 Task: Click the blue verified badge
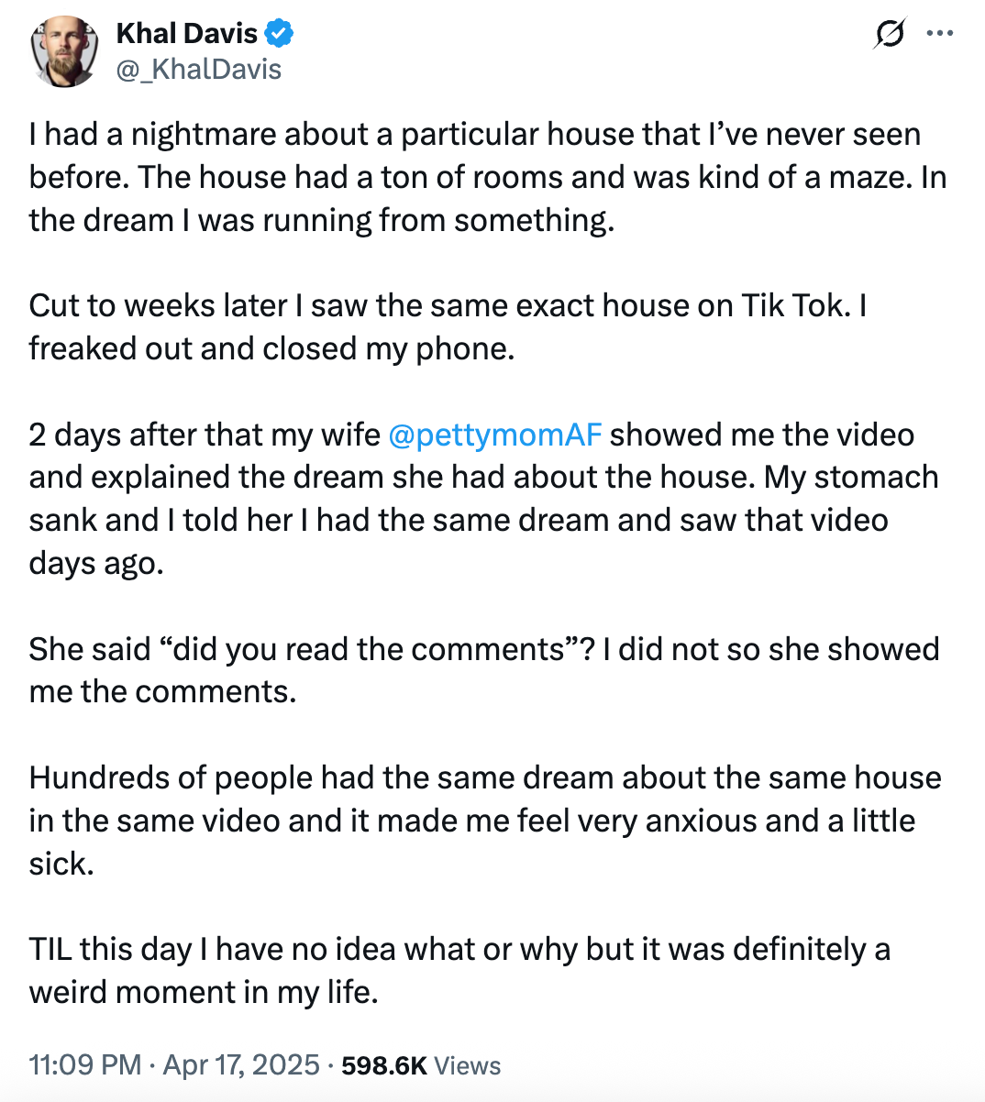coord(277,32)
